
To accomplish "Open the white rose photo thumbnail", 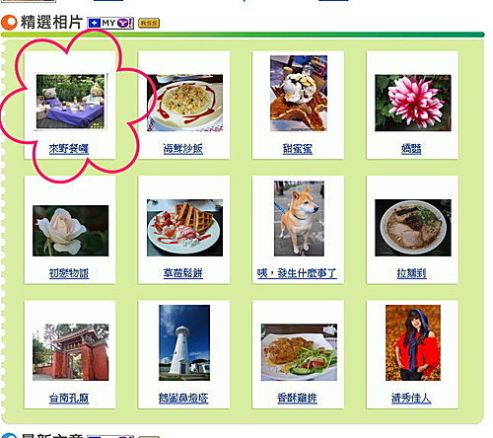I will pos(71,231).
